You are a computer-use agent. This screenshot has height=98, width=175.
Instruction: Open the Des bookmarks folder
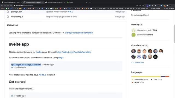point(121,8)
